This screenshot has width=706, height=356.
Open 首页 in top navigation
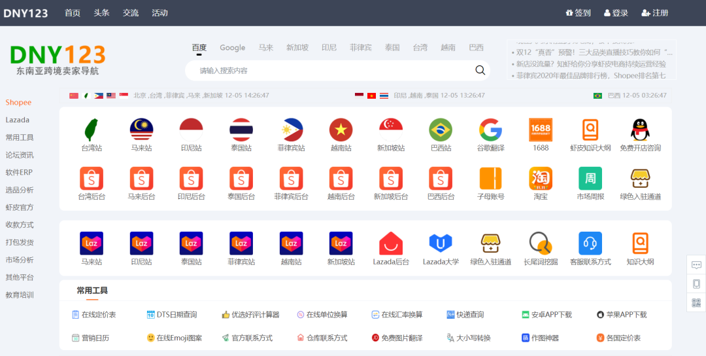pos(73,13)
